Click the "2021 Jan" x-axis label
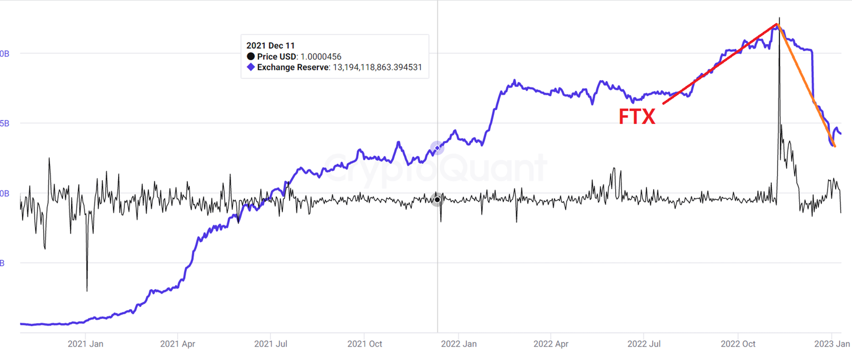 pos(85,343)
